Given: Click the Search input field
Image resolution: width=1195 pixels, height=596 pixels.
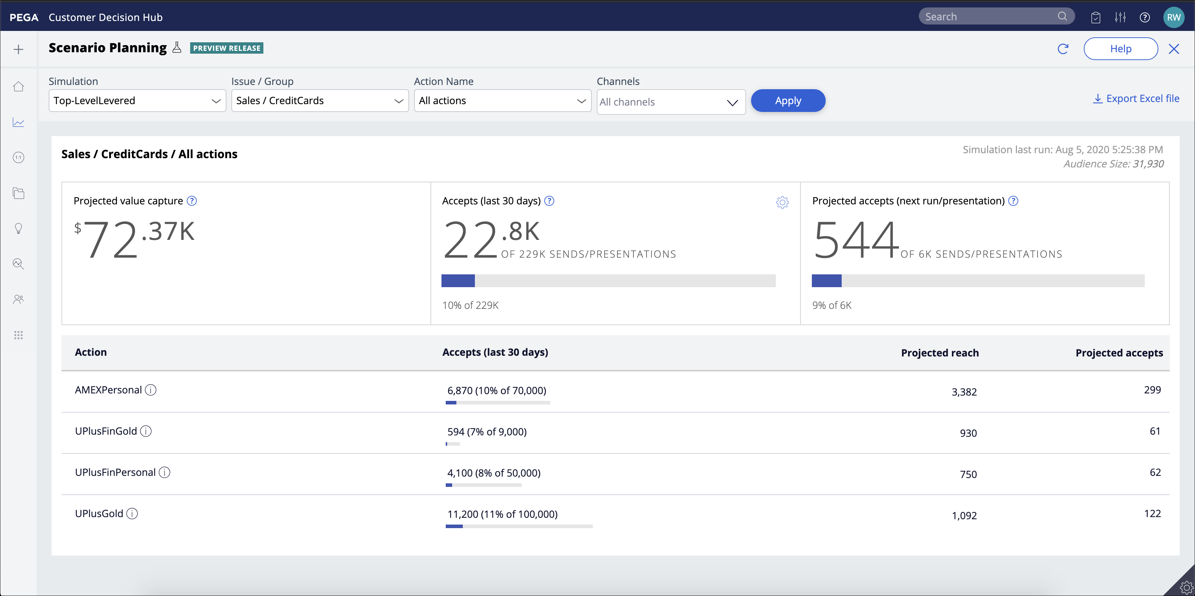Looking at the screenshot, I should point(988,17).
